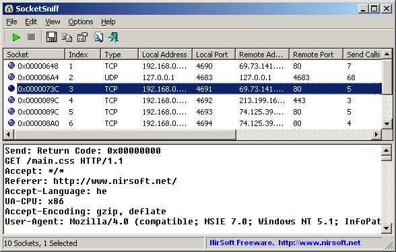Sort by the Remote Port column header
The image size is (396, 252).
[316, 55]
